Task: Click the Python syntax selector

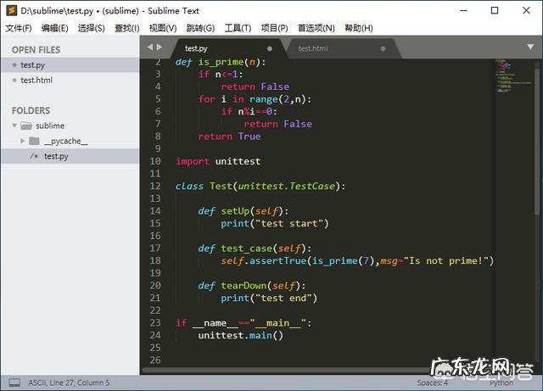Action: (x=501, y=383)
